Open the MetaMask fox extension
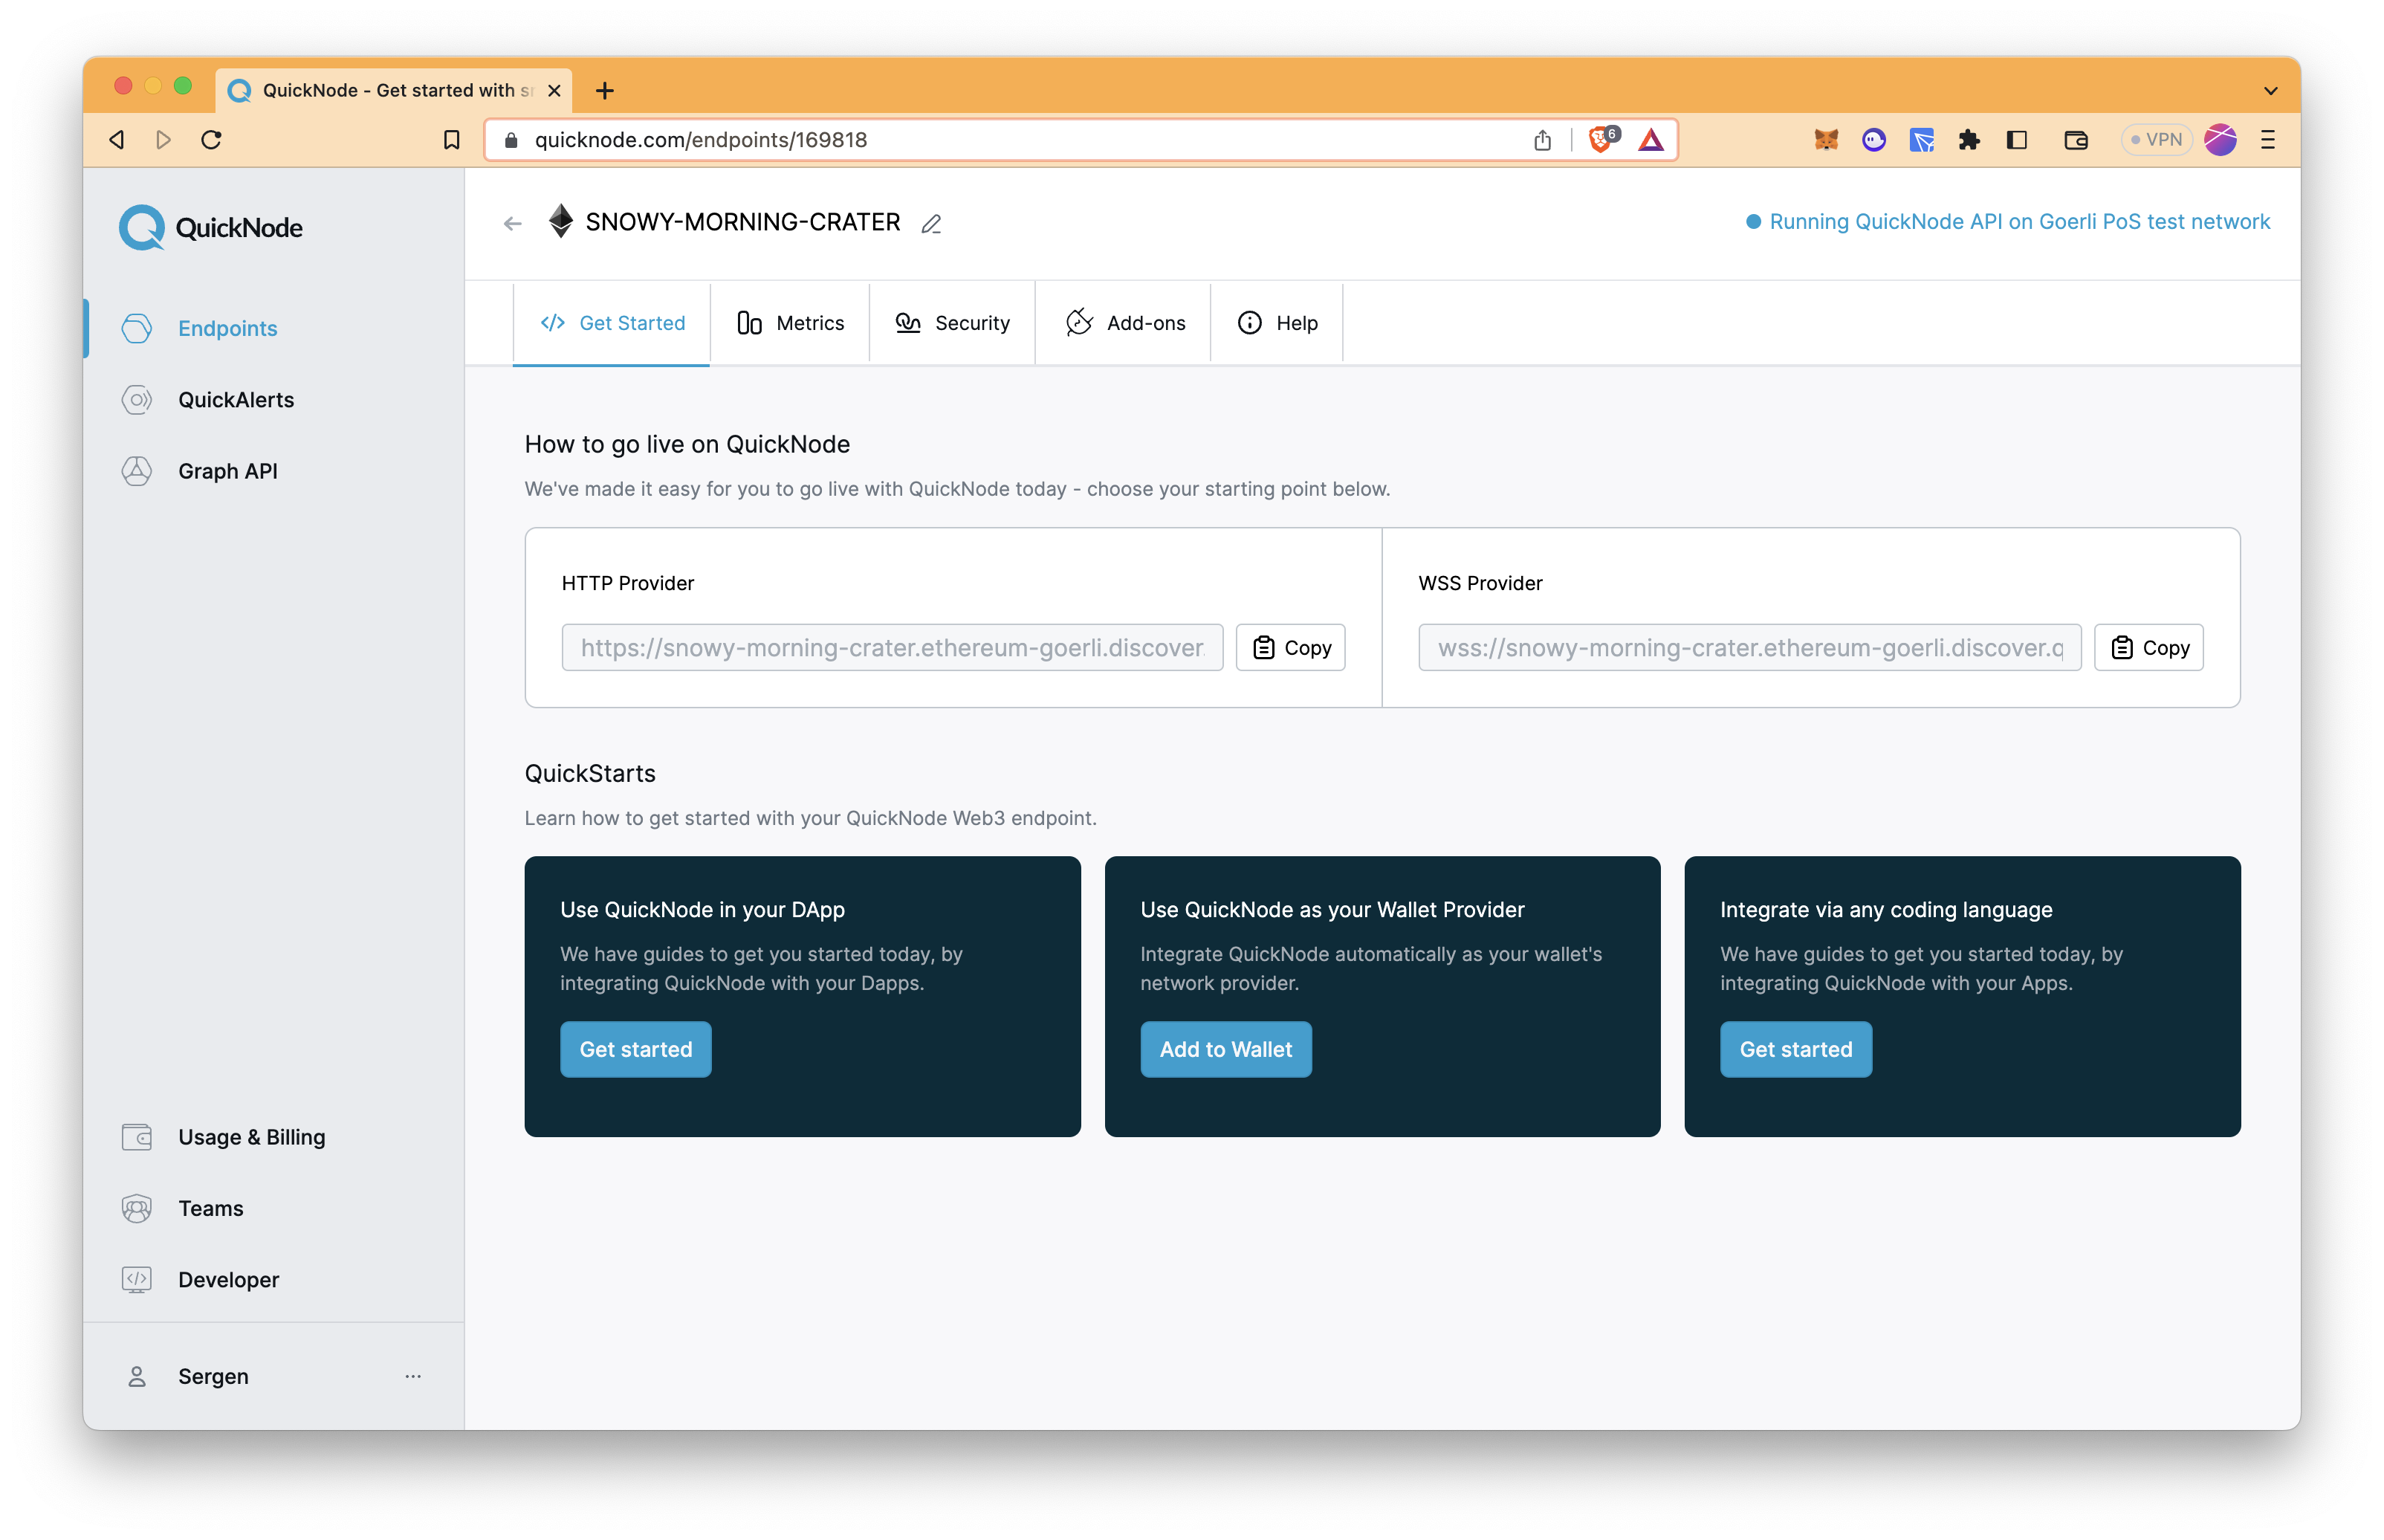 tap(1826, 140)
